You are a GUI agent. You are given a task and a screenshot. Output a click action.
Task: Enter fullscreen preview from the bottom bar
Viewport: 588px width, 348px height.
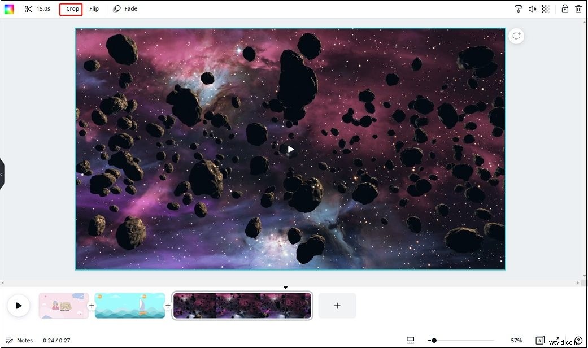(411, 340)
